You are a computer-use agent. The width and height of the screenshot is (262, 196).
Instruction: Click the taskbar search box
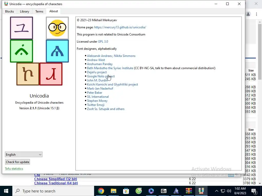pos(53,191)
